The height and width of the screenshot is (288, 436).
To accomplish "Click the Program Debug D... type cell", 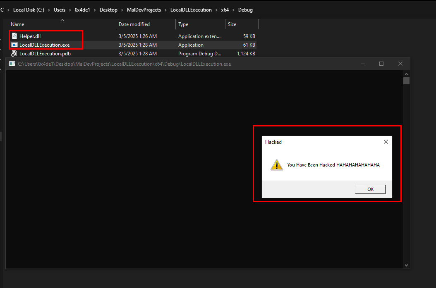I will point(200,54).
